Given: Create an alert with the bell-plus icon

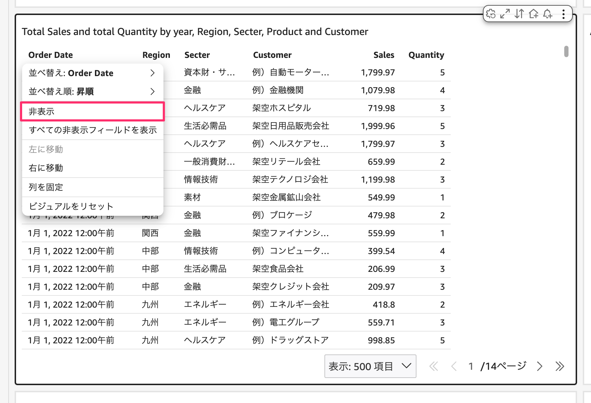Looking at the screenshot, I should (x=548, y=14).
